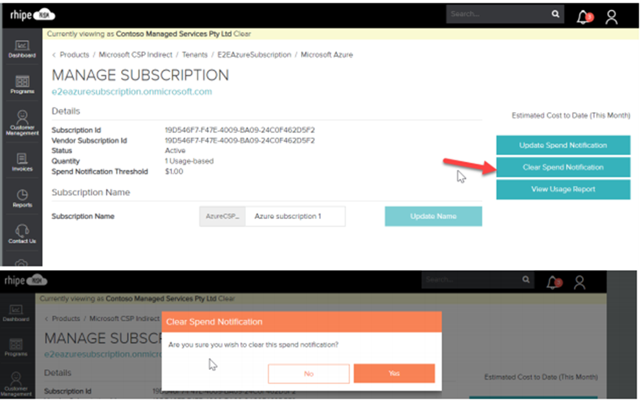Open the Dashboard icon on the undimmed page sidebar
The image size is (640, 401).
point(22,49)
